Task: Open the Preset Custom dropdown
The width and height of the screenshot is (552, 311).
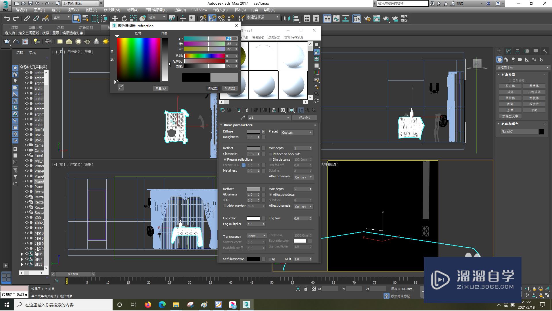Action: 296,133
